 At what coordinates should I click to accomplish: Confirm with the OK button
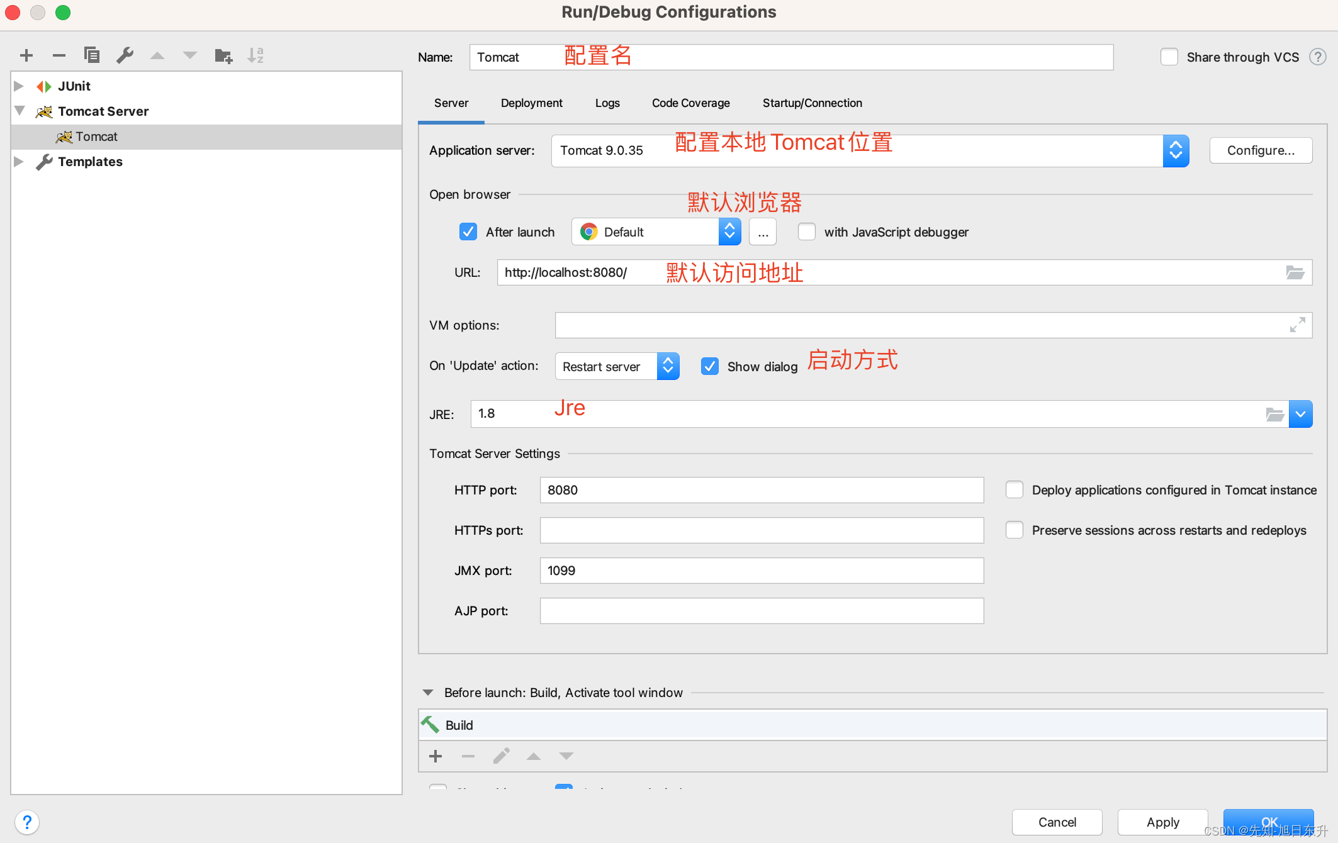pyautogui.click(x=1269, y=822)
